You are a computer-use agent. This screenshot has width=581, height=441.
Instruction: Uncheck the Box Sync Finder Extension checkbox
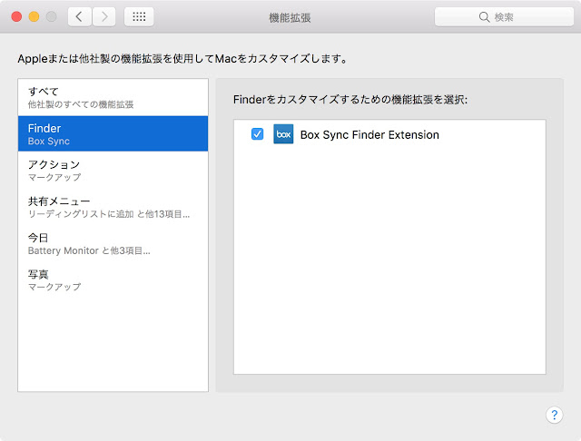pos(257,134)
